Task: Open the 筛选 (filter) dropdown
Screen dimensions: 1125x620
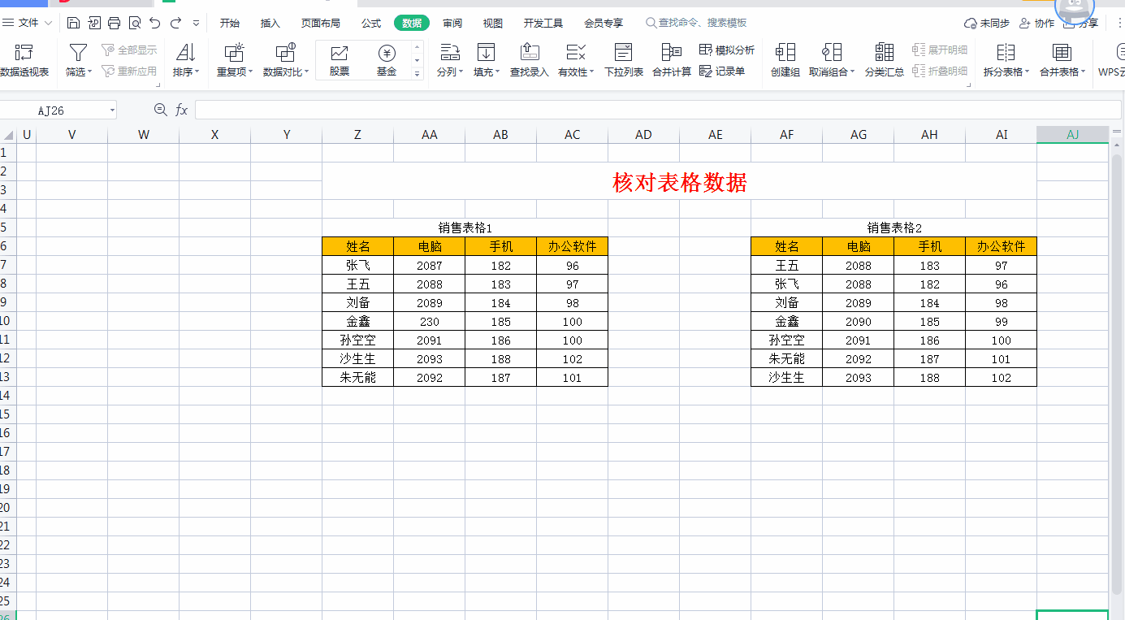Action: (x=79, y=72)
